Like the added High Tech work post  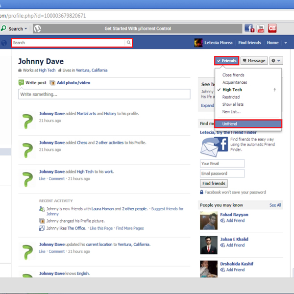pos(42,179)
